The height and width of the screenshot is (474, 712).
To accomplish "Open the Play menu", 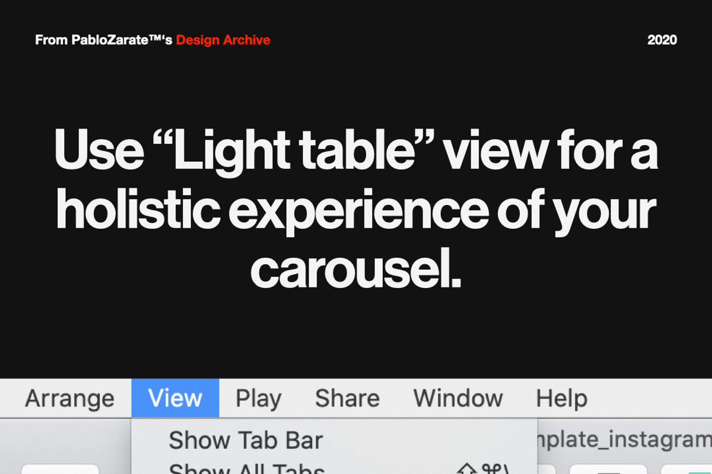I will [259, 398].
